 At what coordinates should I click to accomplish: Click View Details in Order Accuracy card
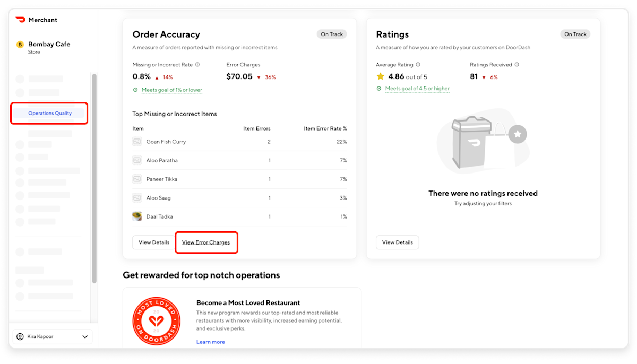[154, 242]
